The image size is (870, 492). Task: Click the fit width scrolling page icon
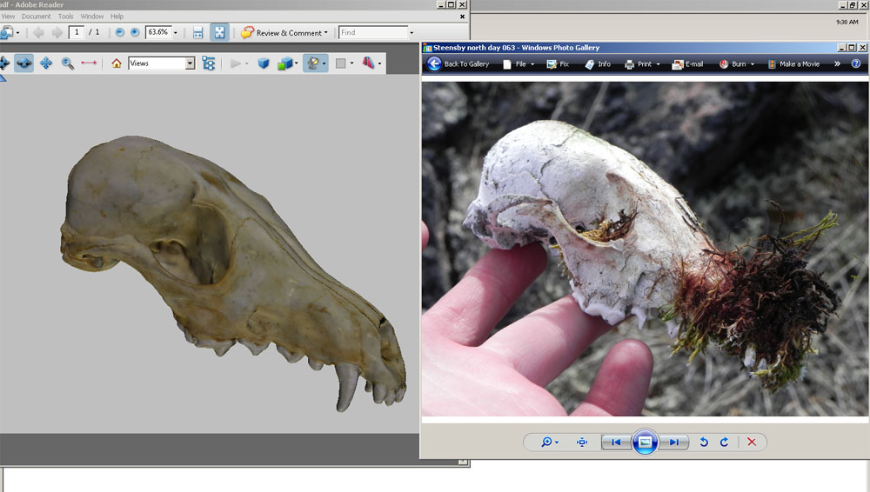(198, 33)
